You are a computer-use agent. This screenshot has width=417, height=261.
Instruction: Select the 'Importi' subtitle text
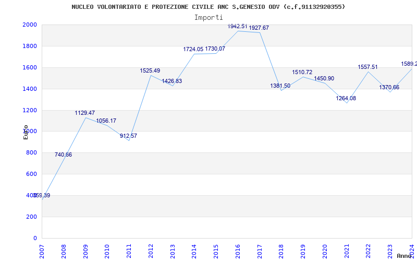tap(208, 18)
